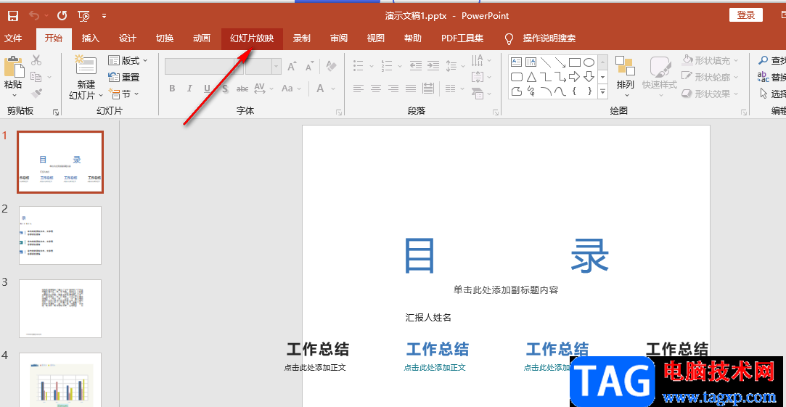Click the 重置 reset slide button
Image resolution: width=786 pixels, height=407 pixels.
tap(124, 77)
